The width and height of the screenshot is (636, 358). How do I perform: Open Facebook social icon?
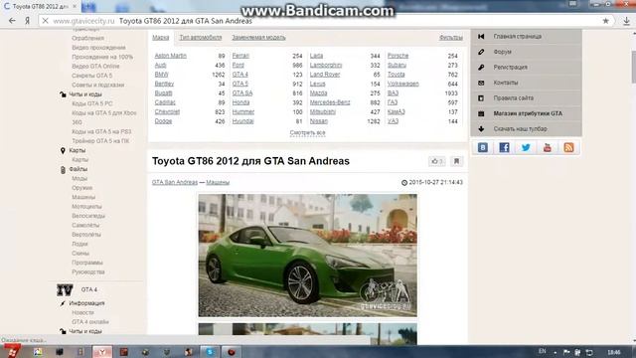point(504,147)
